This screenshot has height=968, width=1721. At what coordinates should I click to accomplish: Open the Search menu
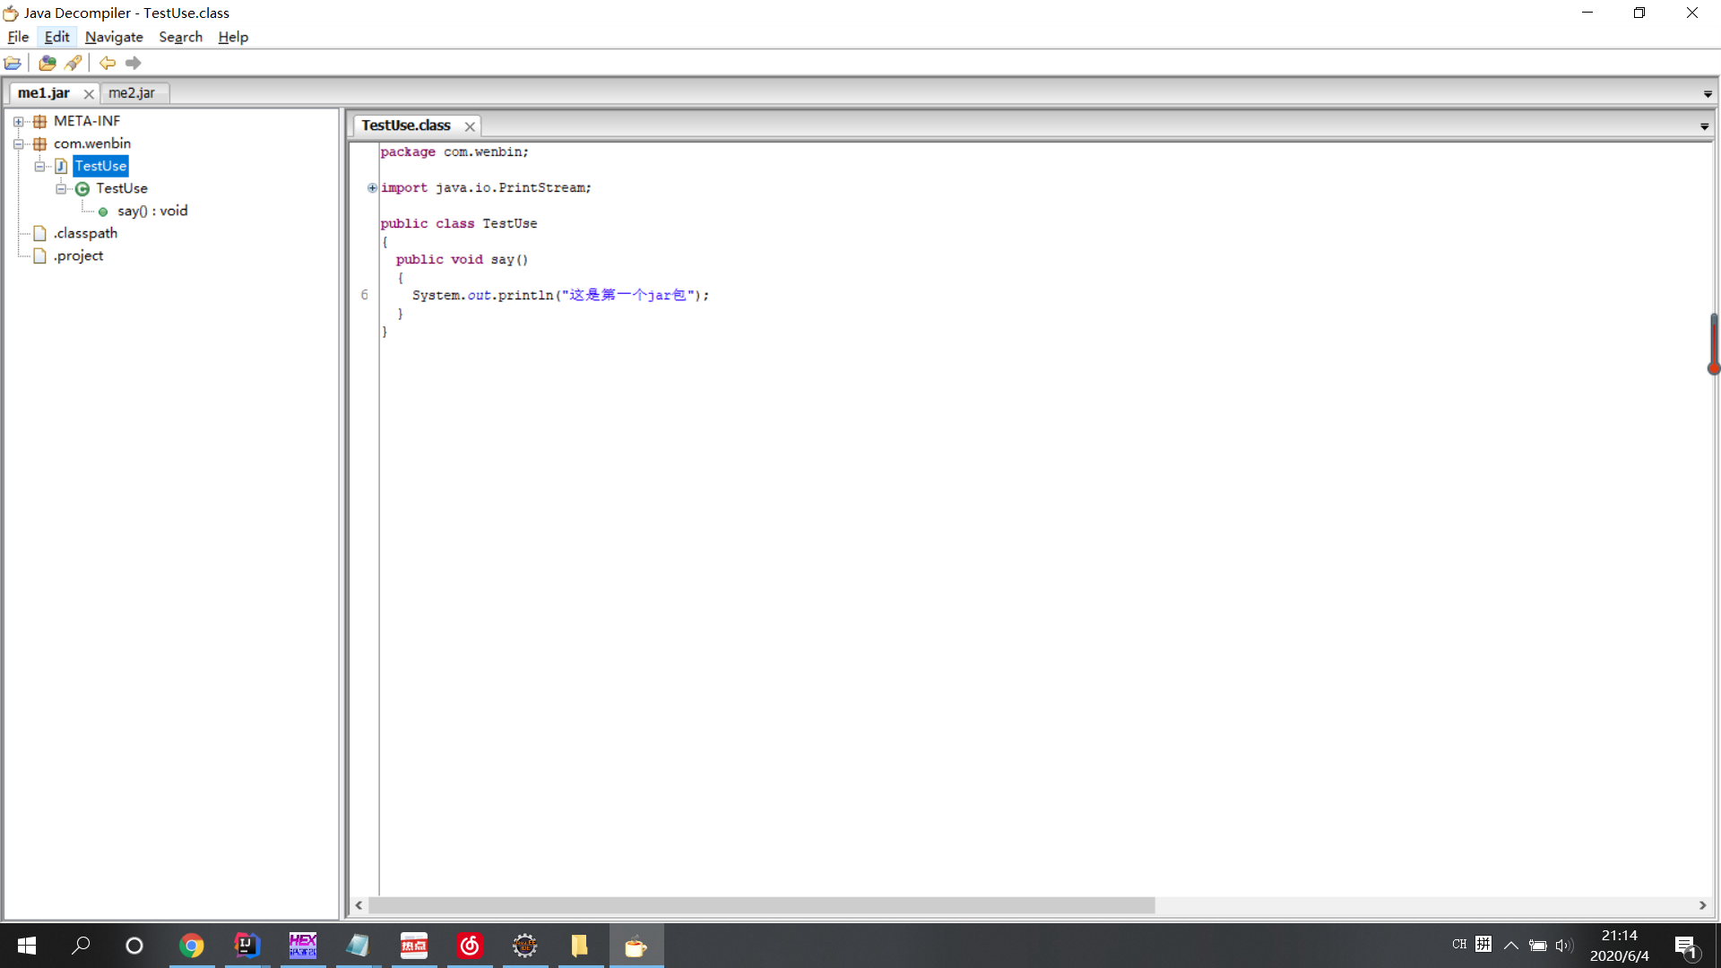180,37
